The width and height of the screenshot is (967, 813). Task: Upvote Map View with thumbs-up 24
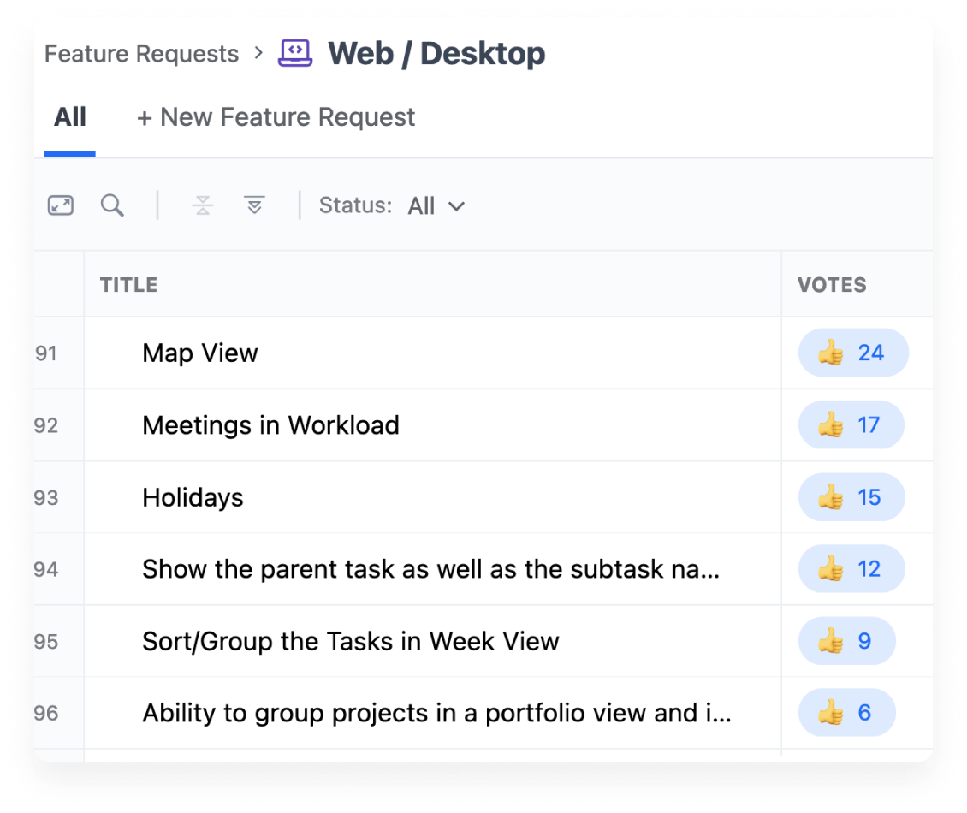(852, 353)
